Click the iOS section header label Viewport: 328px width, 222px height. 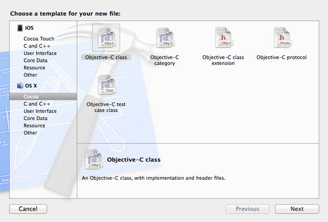click(30, 28)
